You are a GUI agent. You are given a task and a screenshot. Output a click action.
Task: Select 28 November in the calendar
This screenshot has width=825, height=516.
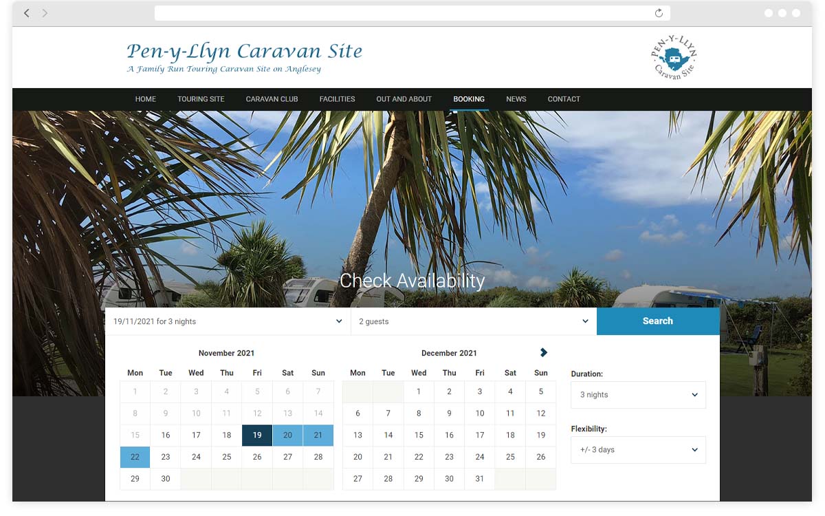pos(318,457)
